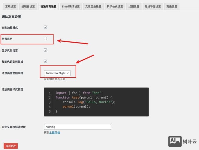Select the 高级设置 tab
Image resolution: width=199 pixels, height=150 pixels.
coord(172,7)
